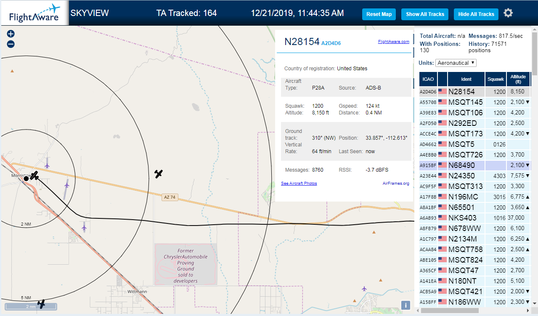This screenshot has width=538, height=316.
Task: Click the map info icon
Action: pos(405,305)
